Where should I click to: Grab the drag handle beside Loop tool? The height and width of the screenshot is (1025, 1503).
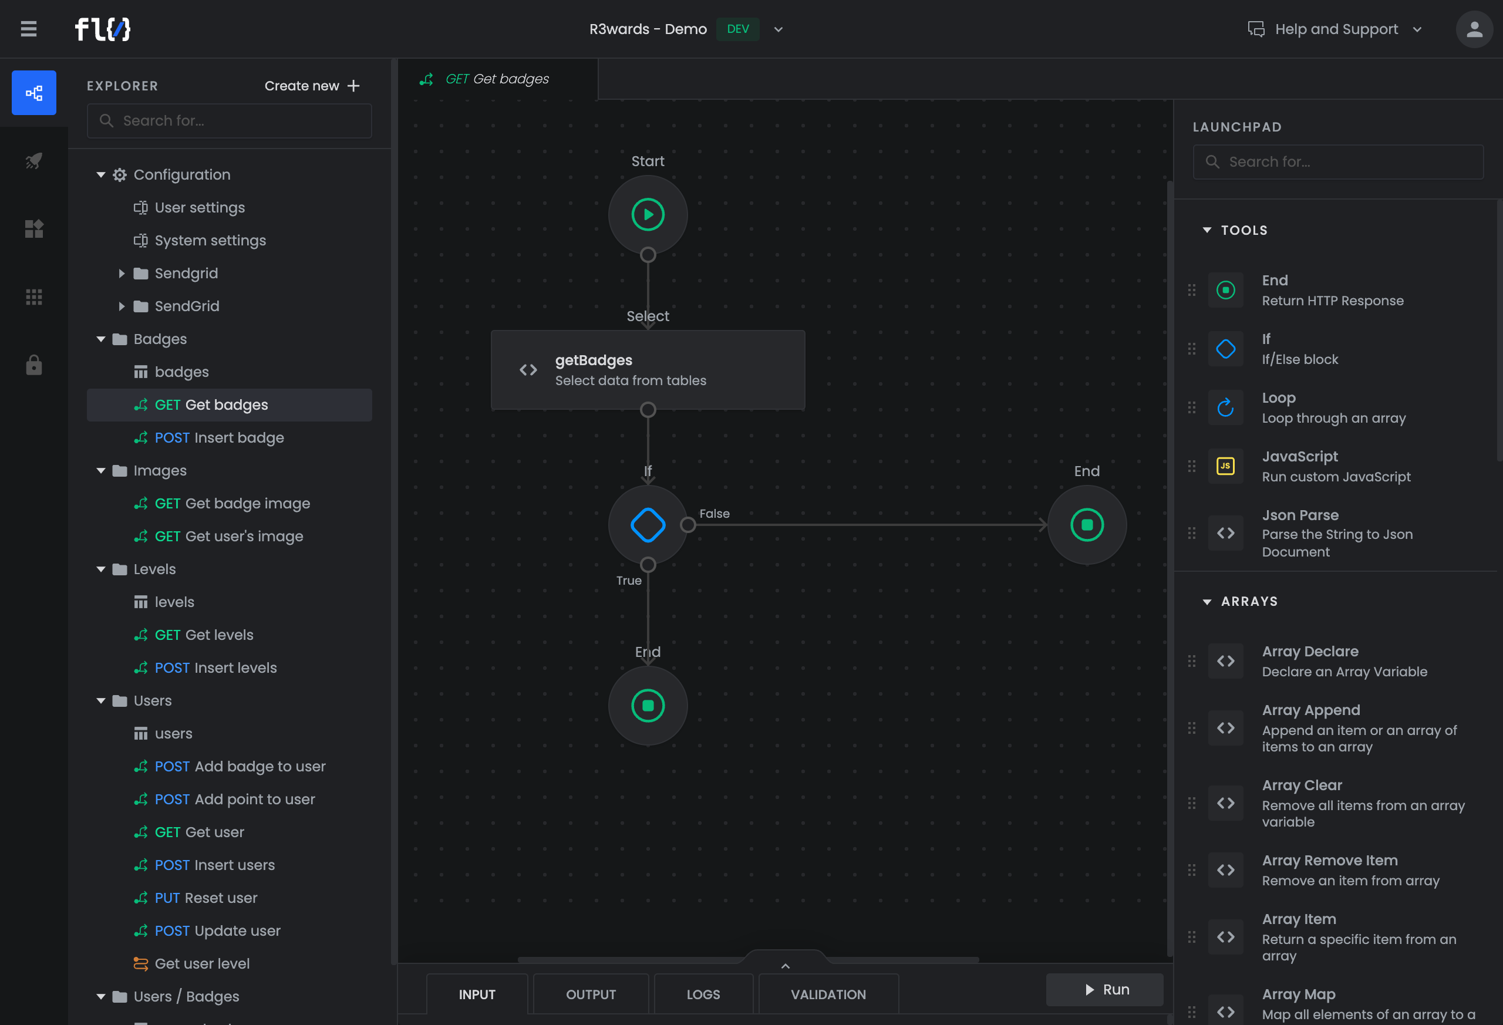pyautogui.click(x=1191, y=407)
